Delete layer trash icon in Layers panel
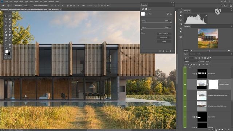The image size is (233, 131). coord(229,130)
